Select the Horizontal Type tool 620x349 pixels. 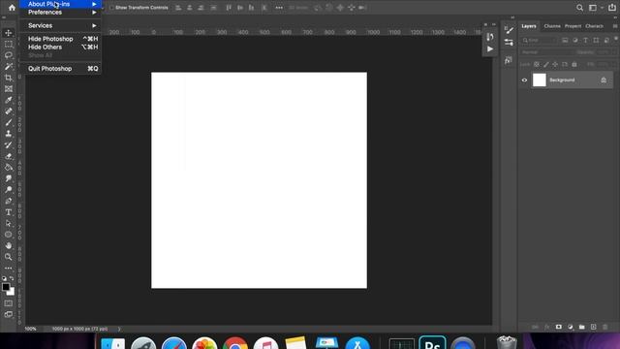click(x=9, y=212)
